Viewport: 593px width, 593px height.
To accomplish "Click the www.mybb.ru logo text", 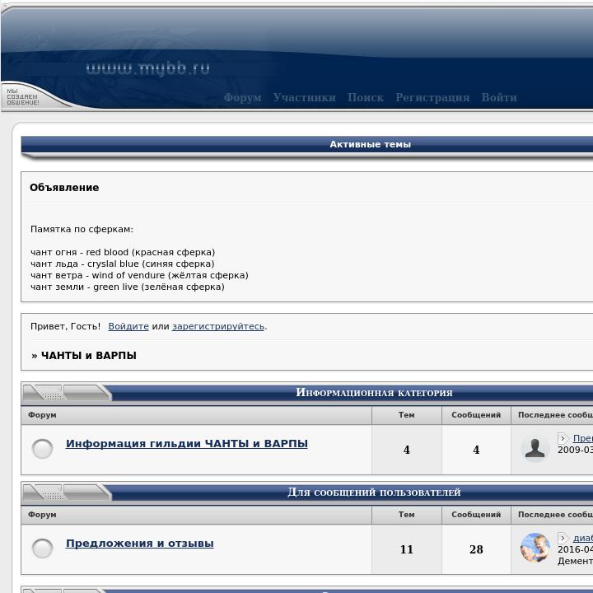I will (x=148, y=69).
